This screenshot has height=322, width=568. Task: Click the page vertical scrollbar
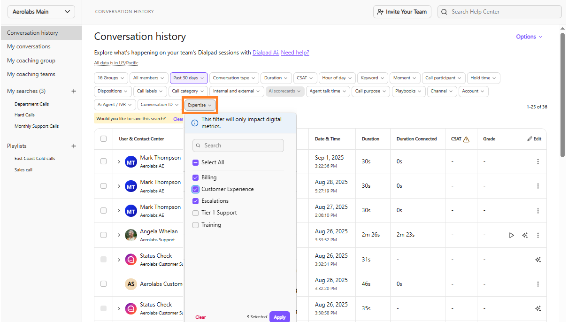pos(562,94)
